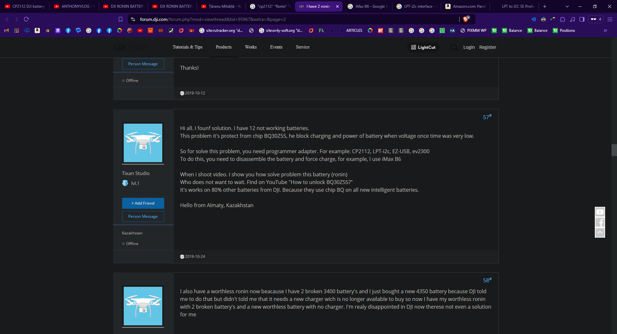Open the Gmail bookmark icon
Viewport: 617px width, 334px height.
coord(6,31)
